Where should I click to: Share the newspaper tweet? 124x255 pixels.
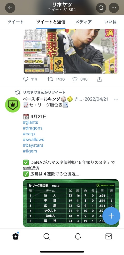pyautogui.click(x=99, y=79)
